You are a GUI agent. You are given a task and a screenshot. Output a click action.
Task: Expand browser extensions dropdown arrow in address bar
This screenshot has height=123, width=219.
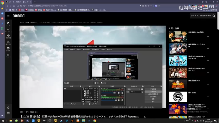click(x=151, y=6)
